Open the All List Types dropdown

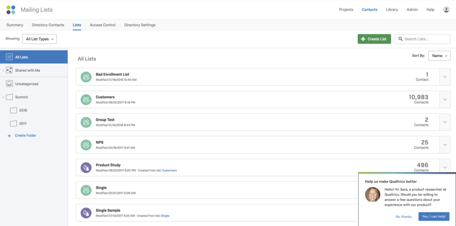click(x=40, y=39)
